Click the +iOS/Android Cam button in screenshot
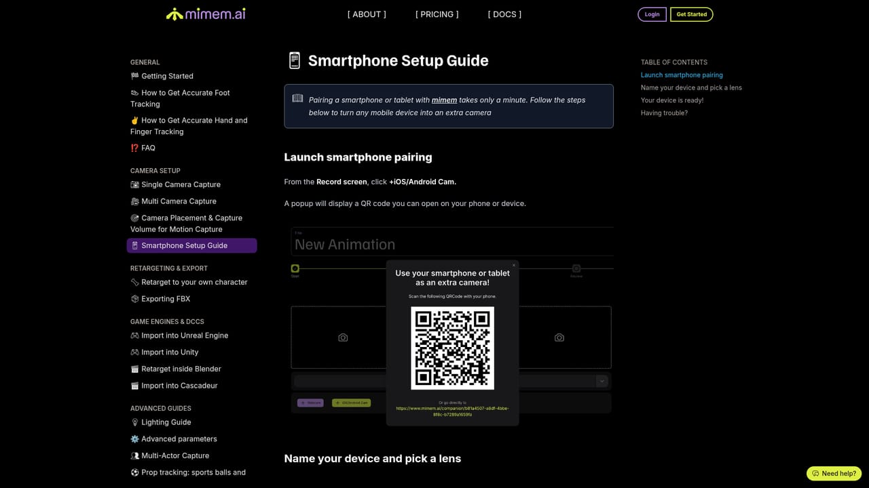 point(351,403)
